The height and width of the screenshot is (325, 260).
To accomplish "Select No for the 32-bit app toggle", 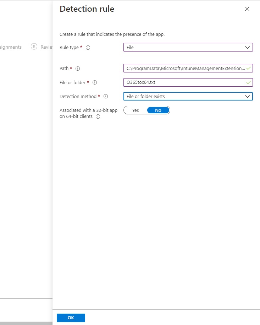I will (x=158, y=110).
